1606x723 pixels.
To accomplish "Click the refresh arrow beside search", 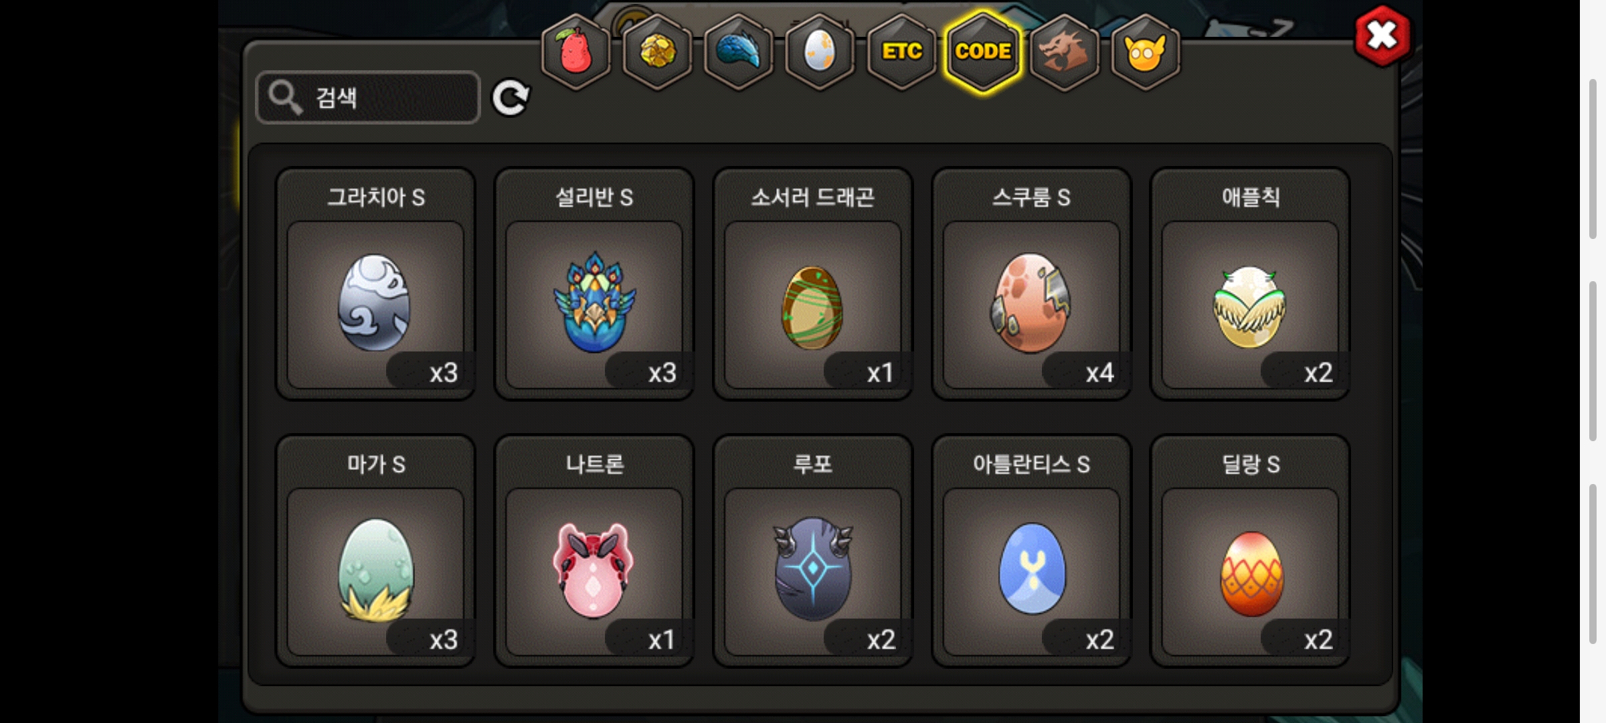I will click(x=511, y=98).
